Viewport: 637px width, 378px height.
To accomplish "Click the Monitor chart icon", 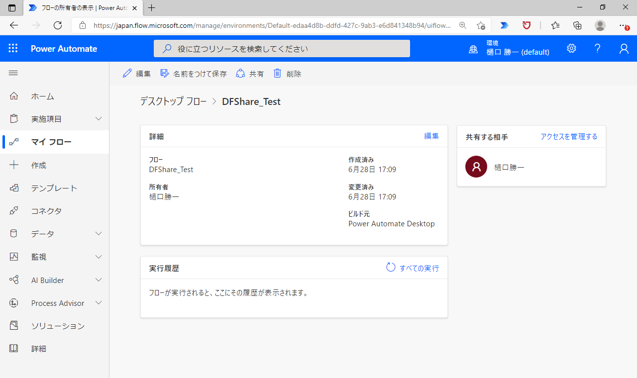I will [14, 257].
